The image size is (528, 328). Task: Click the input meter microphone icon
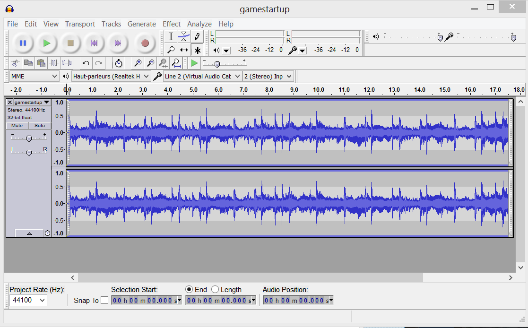pos(293,50)
